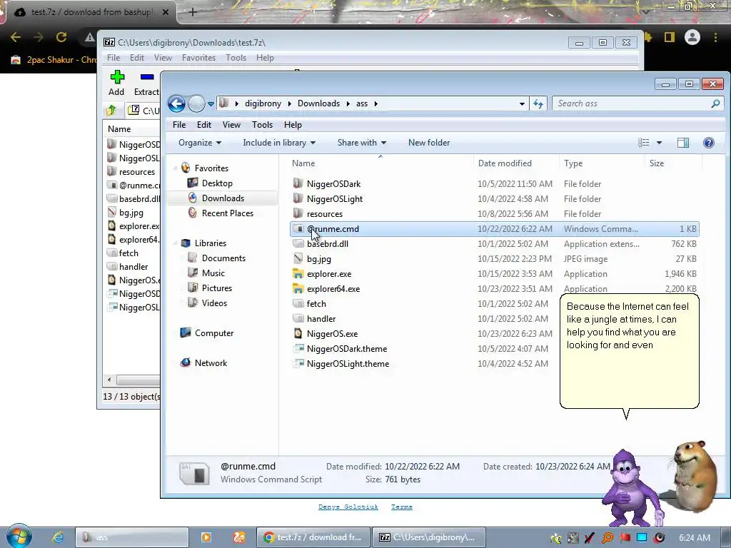Switch to the Chrome test.7z taskbar button

pyautogui.click(x=313, y=537)
